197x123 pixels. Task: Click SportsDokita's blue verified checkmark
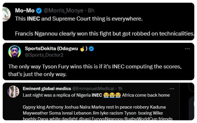coord(91,49)
